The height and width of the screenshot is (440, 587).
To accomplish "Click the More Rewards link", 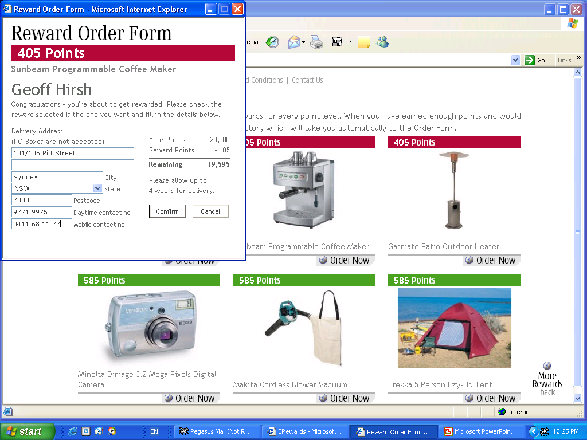I will [547, 380].
